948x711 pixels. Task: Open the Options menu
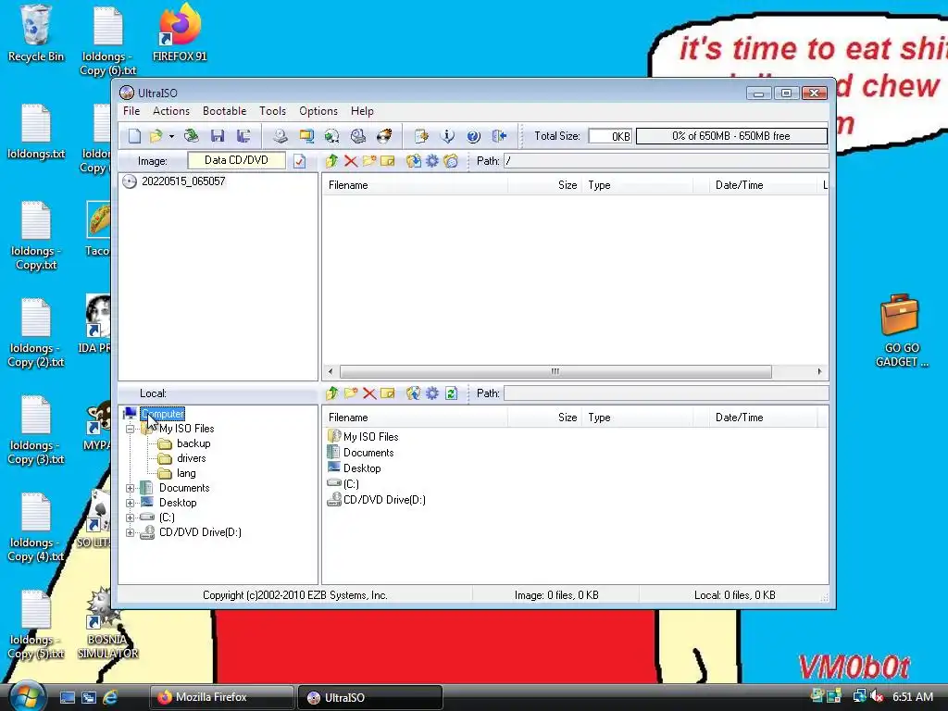[318, 111]
